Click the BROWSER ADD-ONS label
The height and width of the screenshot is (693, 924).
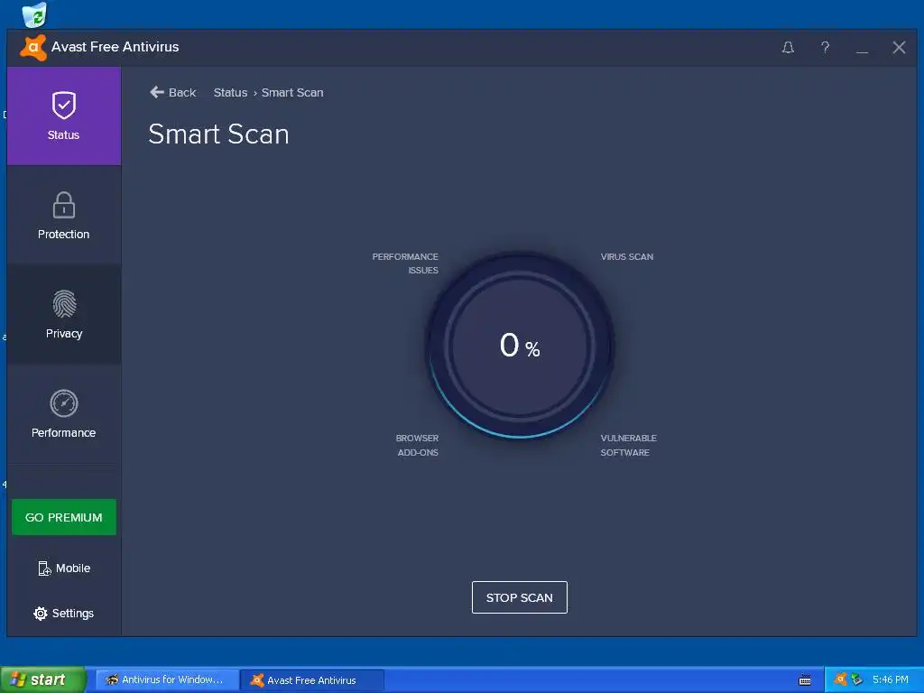(417, 445)
